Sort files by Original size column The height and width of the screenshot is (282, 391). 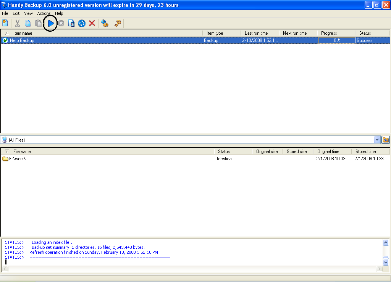click(267, 151)
